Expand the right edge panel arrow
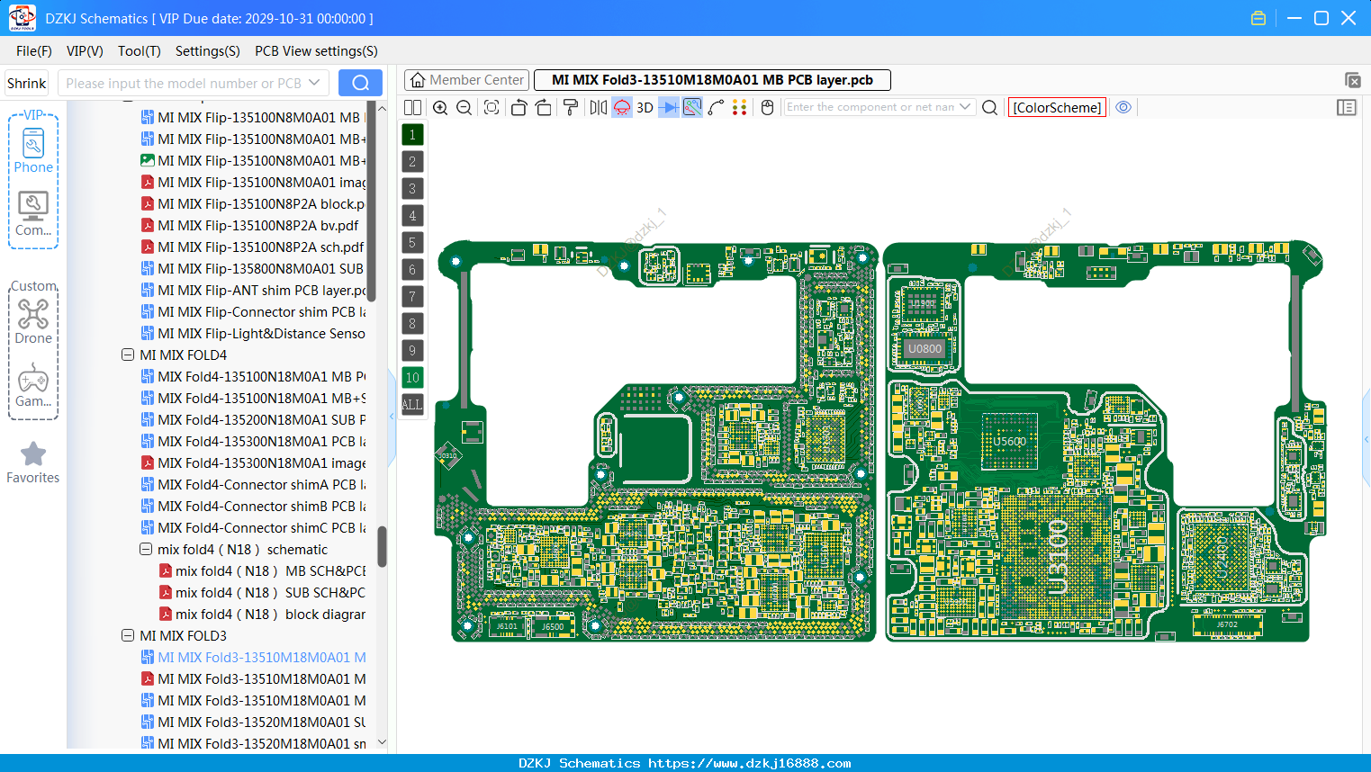The image size is (1371, 772). coord(1366,439)
